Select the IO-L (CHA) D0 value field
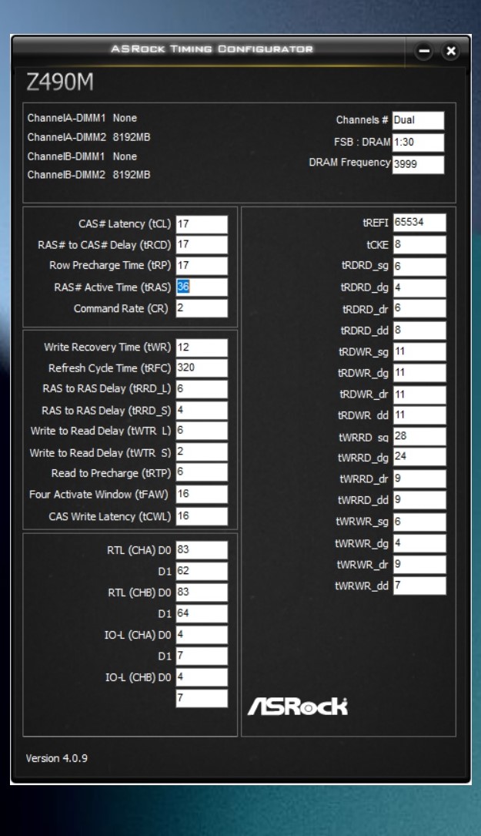This screenshot has width=481, height=836. 202,635
